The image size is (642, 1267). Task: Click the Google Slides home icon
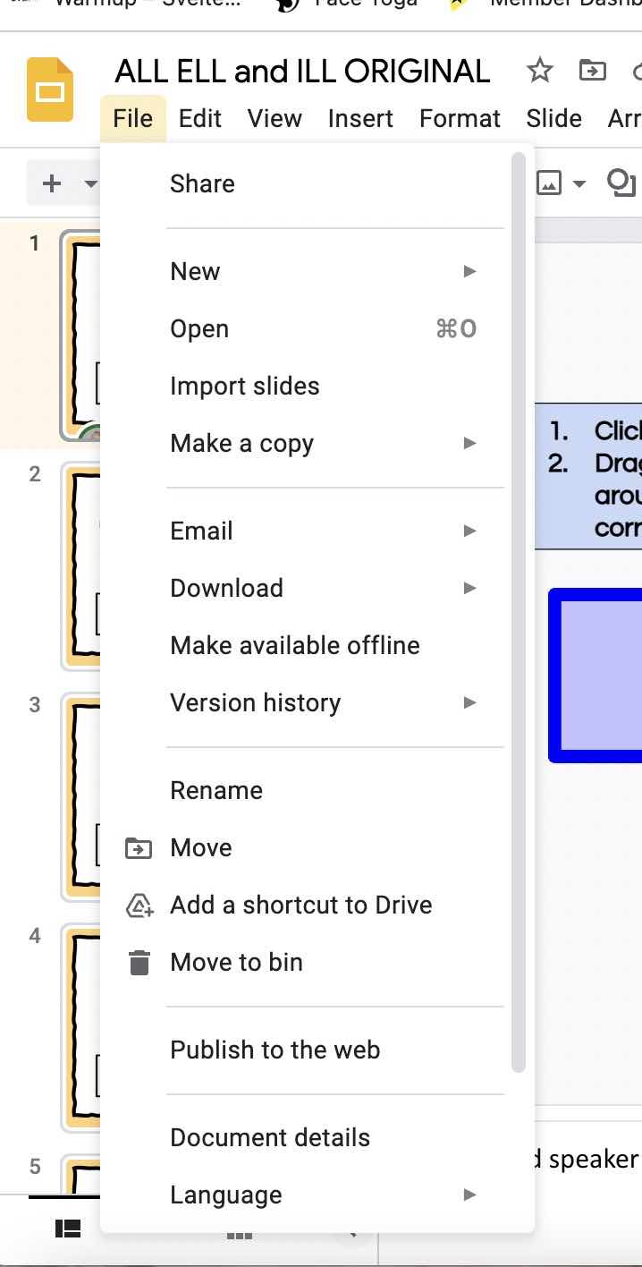click(x=50, y=89)
